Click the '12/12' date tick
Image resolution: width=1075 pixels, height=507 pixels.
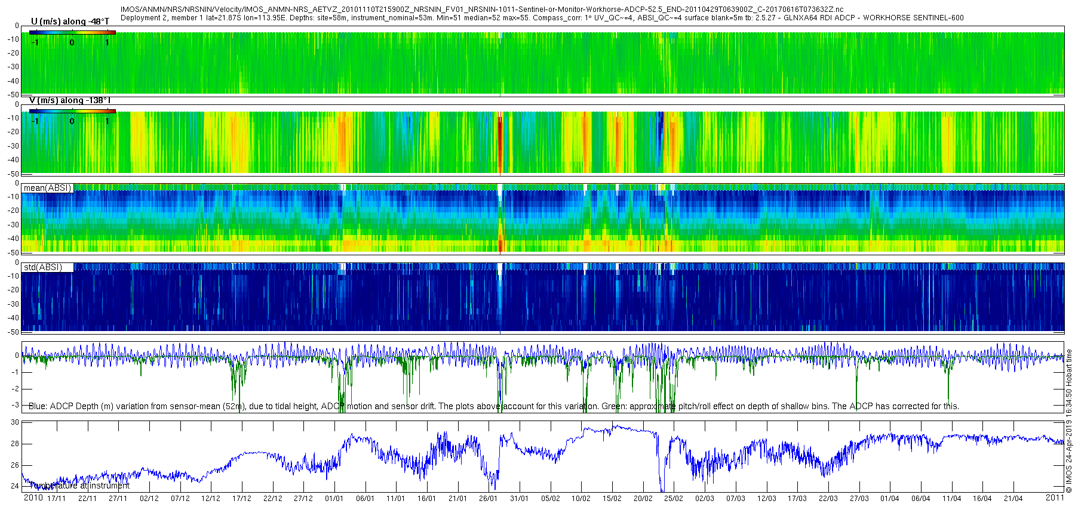click(x=211, y=499)
